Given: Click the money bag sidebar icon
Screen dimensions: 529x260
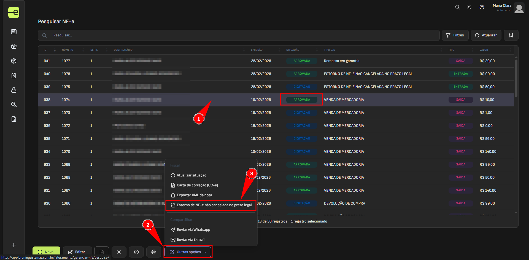Looking at the screenshot, I should 14,90.
